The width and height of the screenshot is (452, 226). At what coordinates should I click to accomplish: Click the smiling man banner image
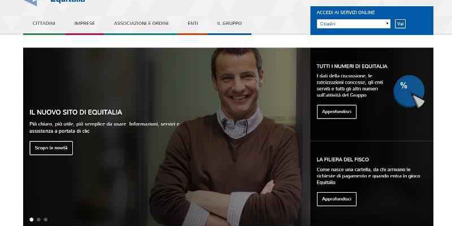167,137
